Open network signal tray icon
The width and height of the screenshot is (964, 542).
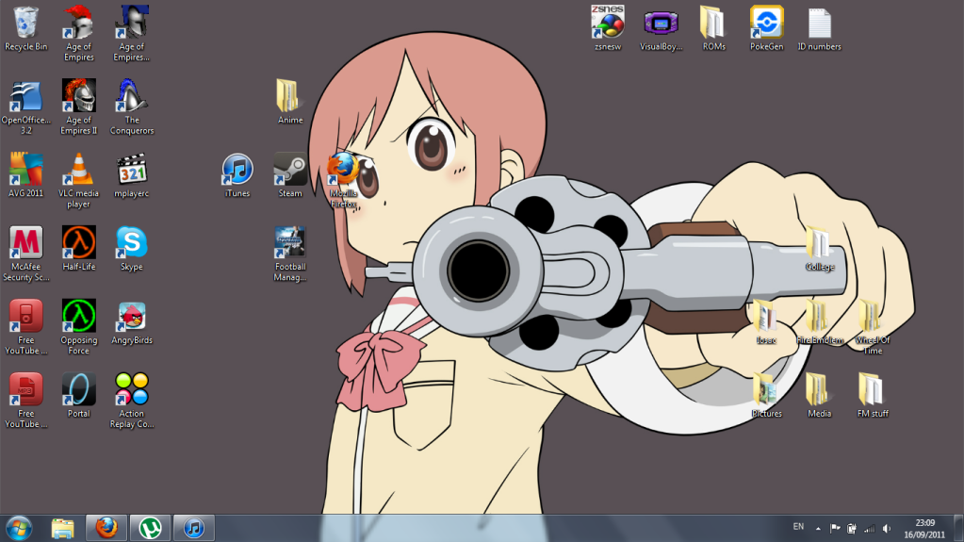(869, 528)
